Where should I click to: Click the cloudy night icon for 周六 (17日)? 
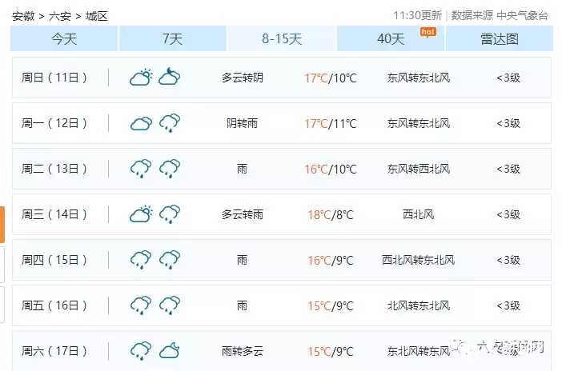click(169, 351)
